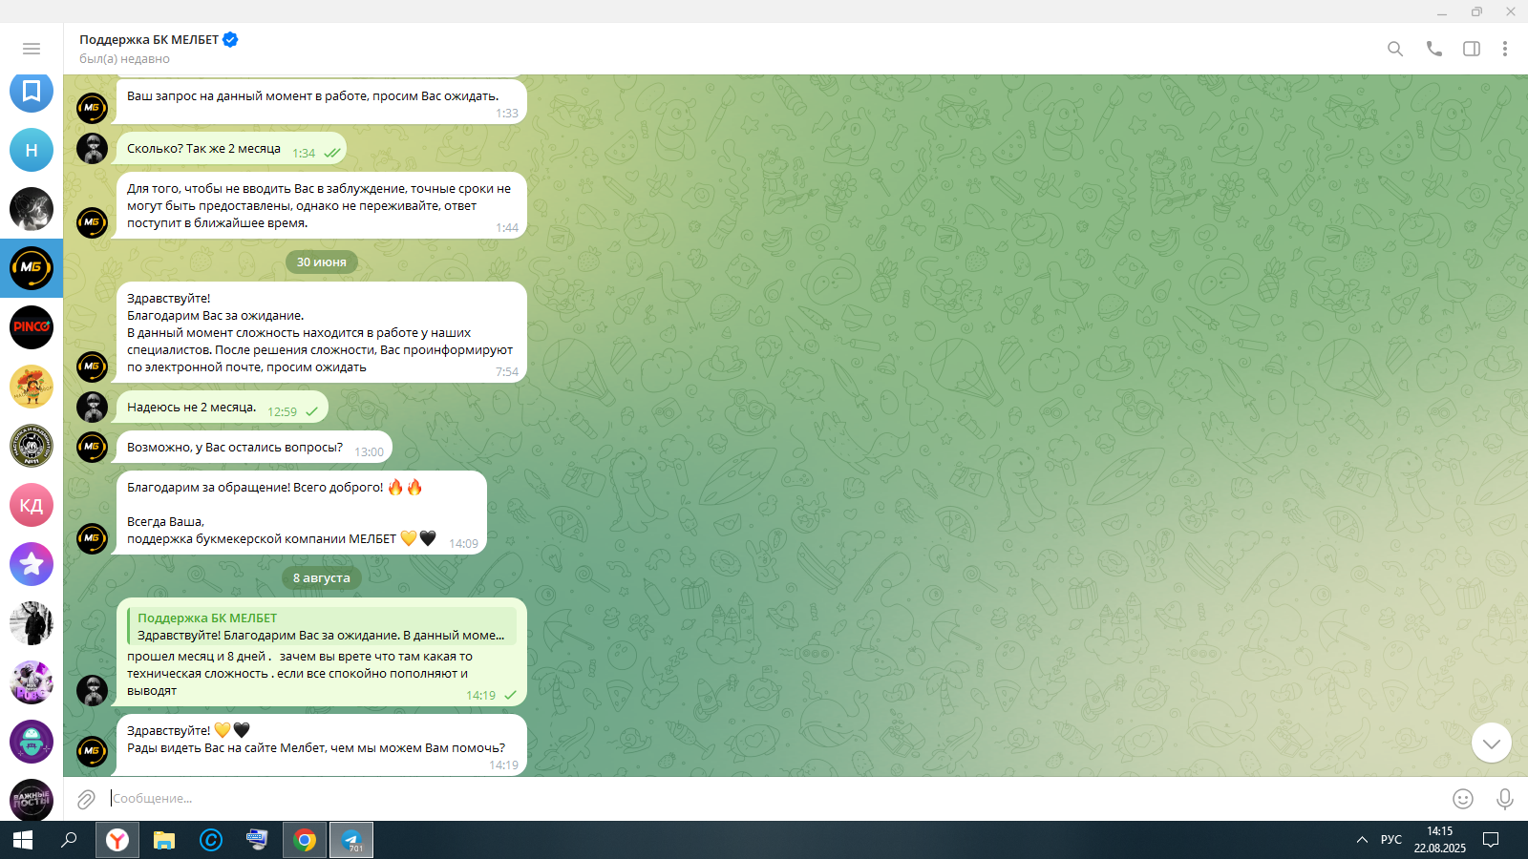The image size is (1528, 859).
Task: Jump to latest message with down arrow
Action: 1491,743
